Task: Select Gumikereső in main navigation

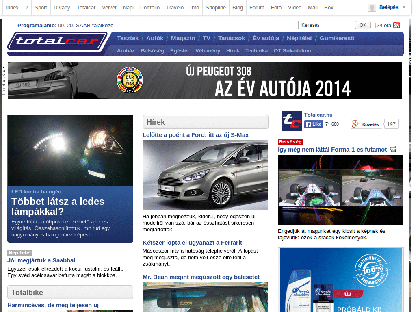Action: click(337, 38)
